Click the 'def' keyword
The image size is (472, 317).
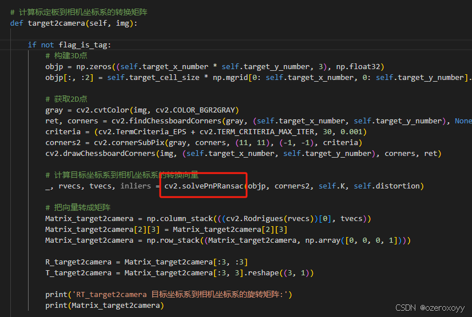pos(17,23)
